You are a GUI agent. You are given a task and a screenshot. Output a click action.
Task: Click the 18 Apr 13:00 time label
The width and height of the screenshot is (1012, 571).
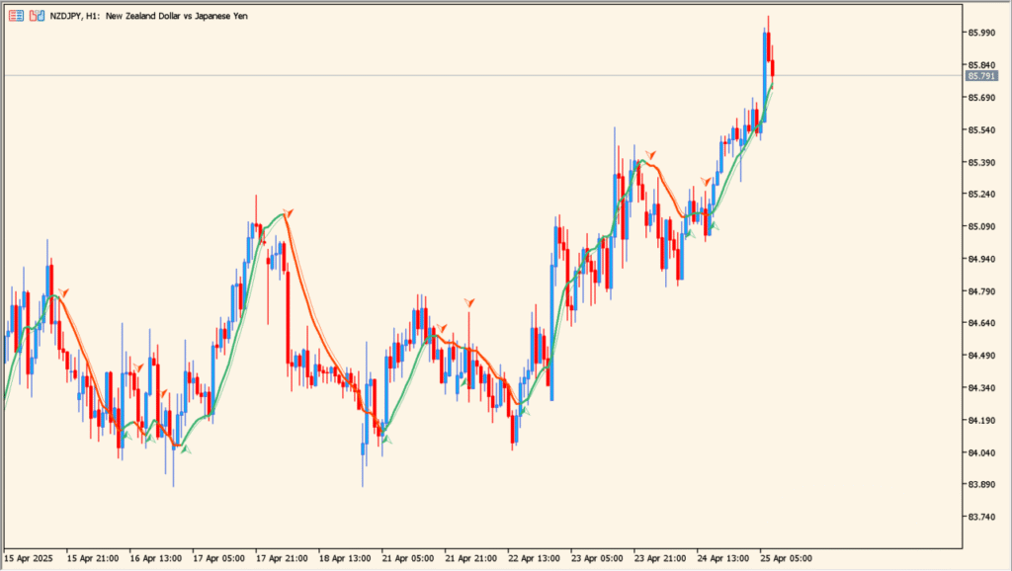[345, 558]
